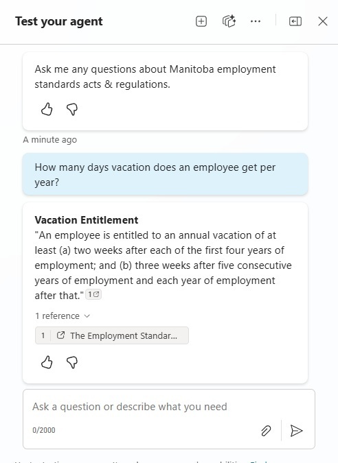Click the external link icon in reference chip

click(x=60, y=335)
